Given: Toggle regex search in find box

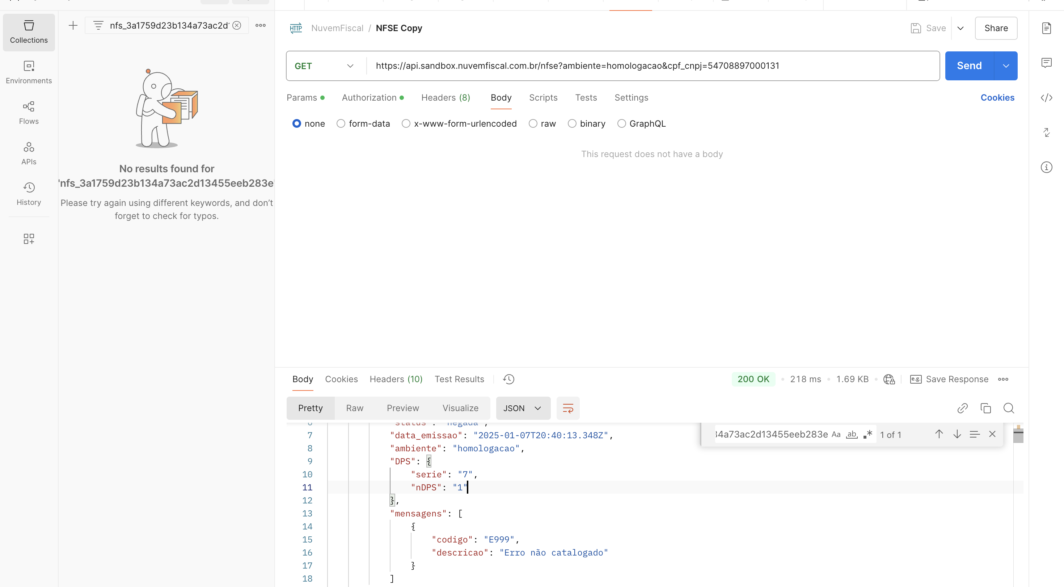Looking at the screenshot, I should 868,435.
